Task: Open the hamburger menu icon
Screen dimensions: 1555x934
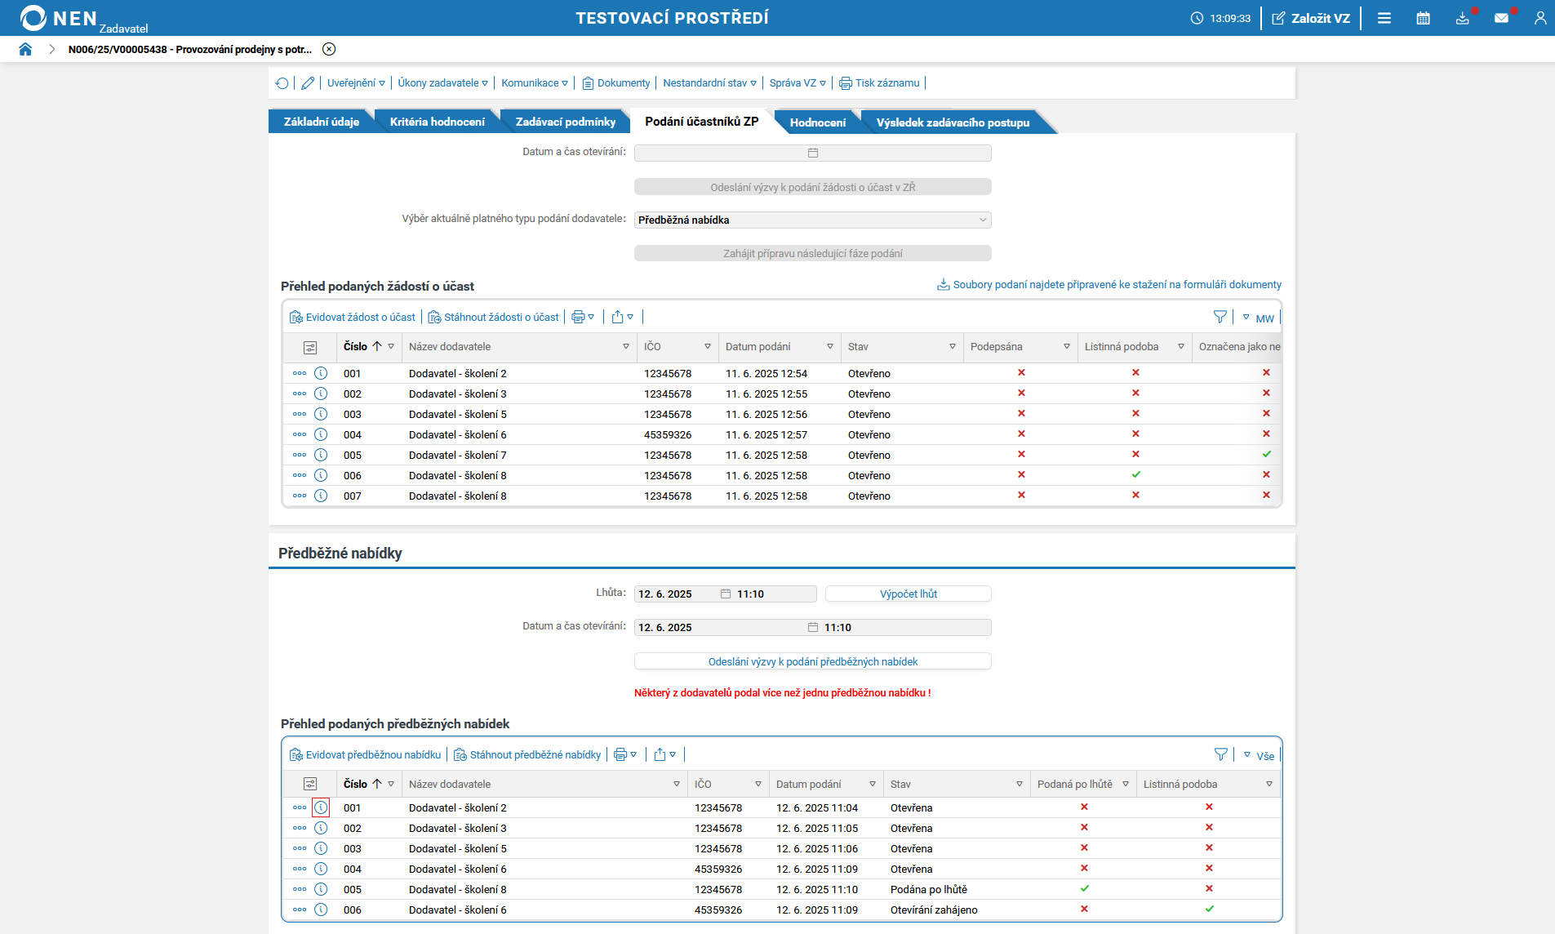Action: coord(1384,18)
